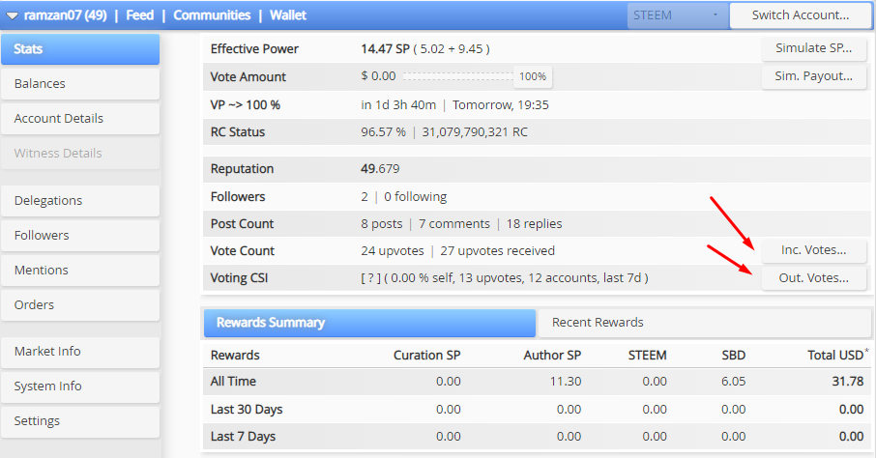
Task: Open Orders in the sidebar
Action: click(x=80, y=304)
